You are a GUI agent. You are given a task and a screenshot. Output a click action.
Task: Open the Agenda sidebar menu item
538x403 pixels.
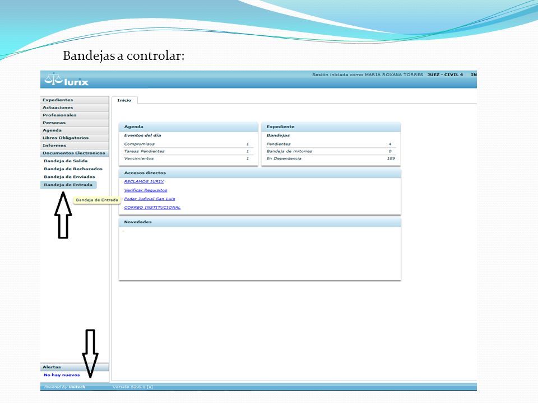pos(75,130)
